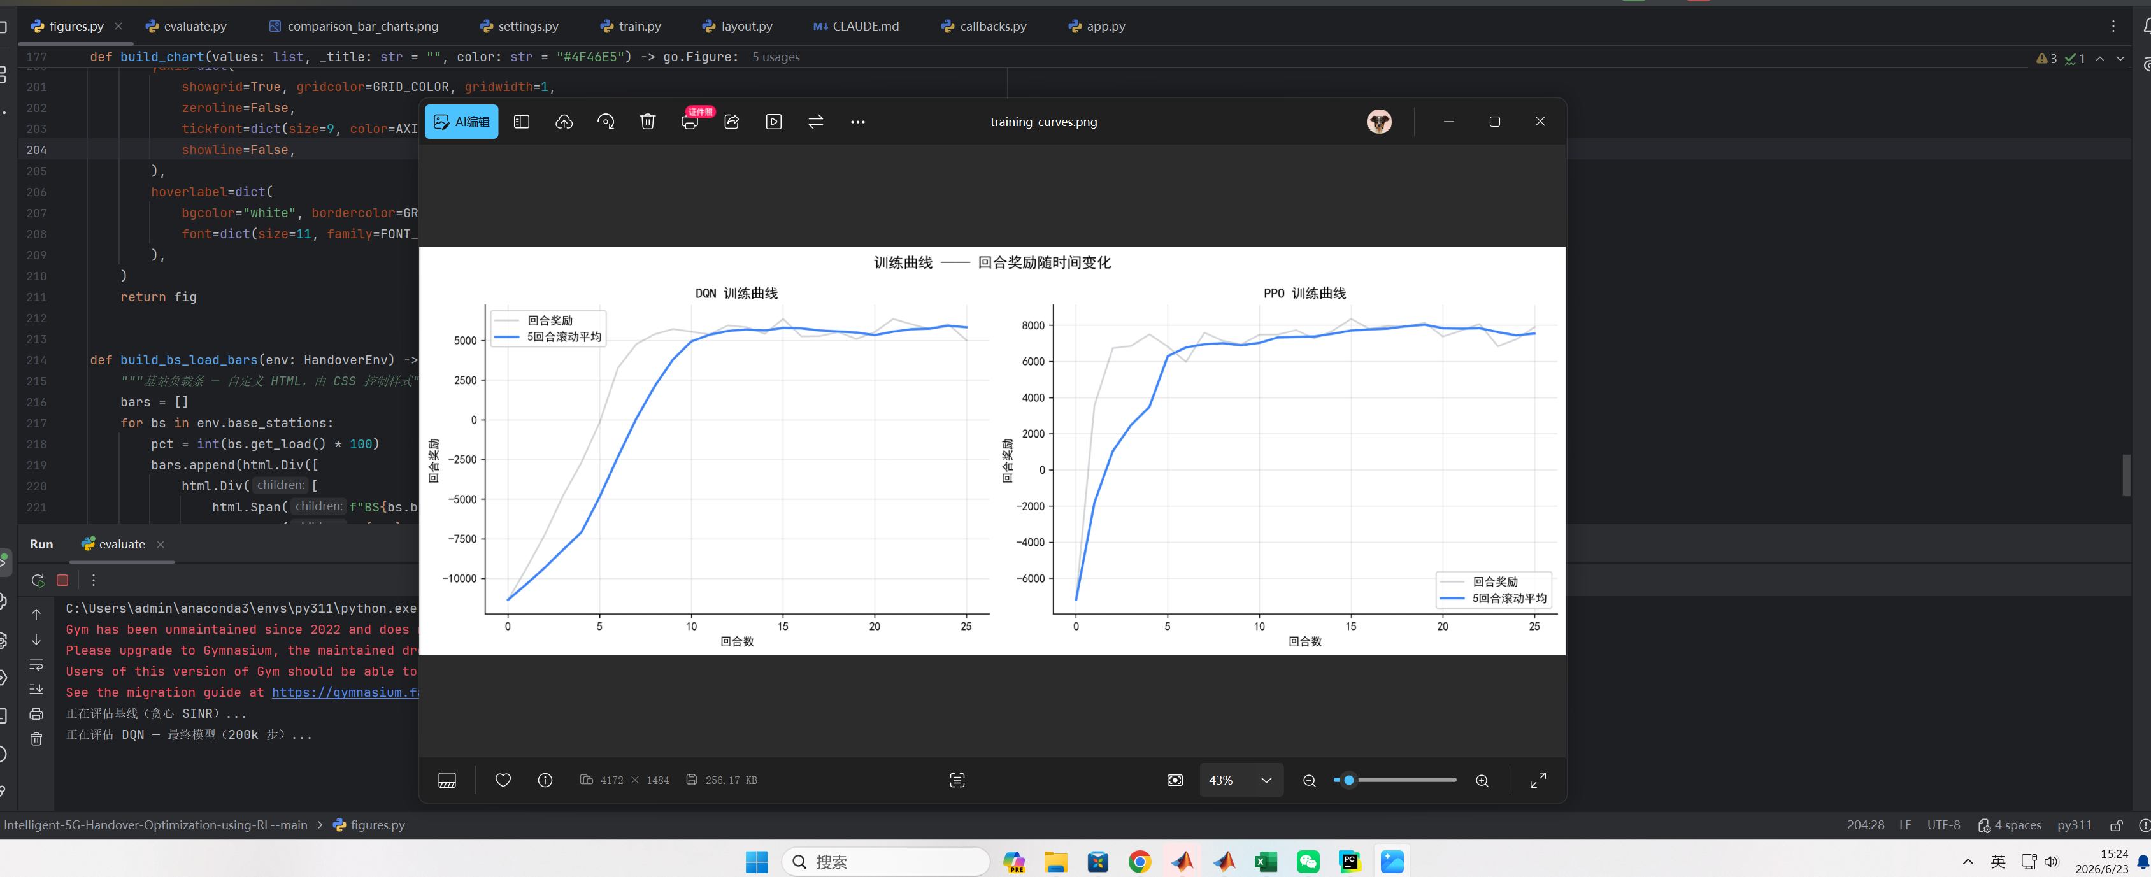Start the slideshow play icon in viewer
Viewport: 2151px width, 877px height.
pos(774,122)
